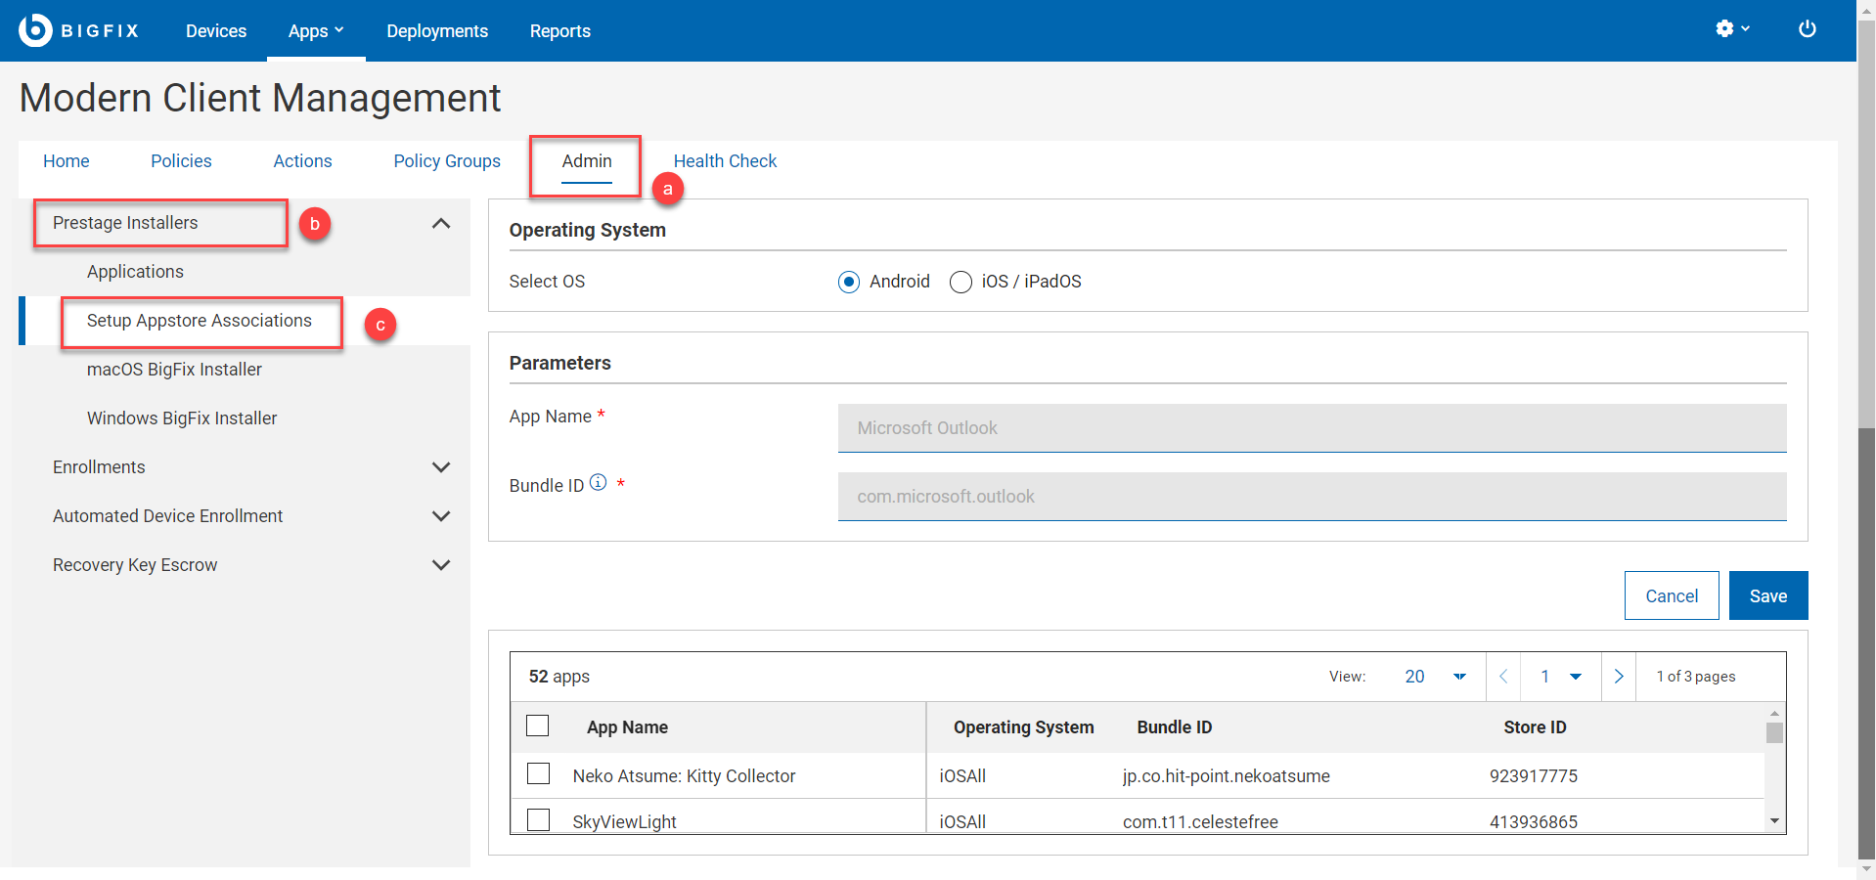
Task: Tick the select-all apps checkbox
Action: click(x=538, y=726)
